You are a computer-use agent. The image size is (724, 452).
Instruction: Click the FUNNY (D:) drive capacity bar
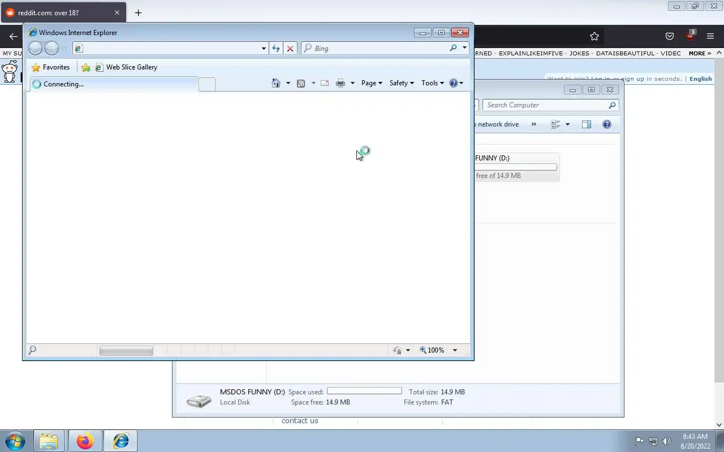515,167
